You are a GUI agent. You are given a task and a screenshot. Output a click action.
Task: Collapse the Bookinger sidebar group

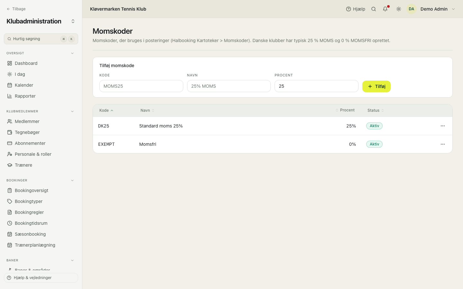pyautogui.click(x=72, y=180)
